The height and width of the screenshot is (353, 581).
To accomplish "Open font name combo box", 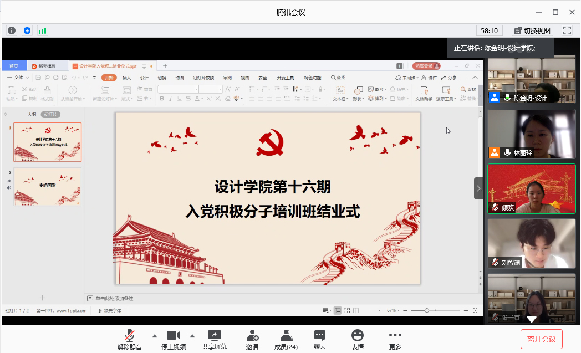I will coord(178,89).
